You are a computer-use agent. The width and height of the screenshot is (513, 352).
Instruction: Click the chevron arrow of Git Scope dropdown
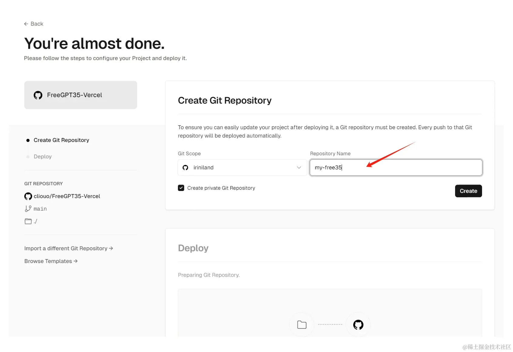(299, 167)
